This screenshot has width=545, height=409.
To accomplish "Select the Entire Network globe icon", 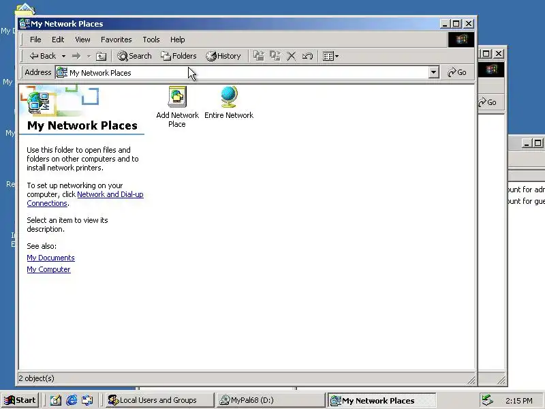I will point(229,103).
